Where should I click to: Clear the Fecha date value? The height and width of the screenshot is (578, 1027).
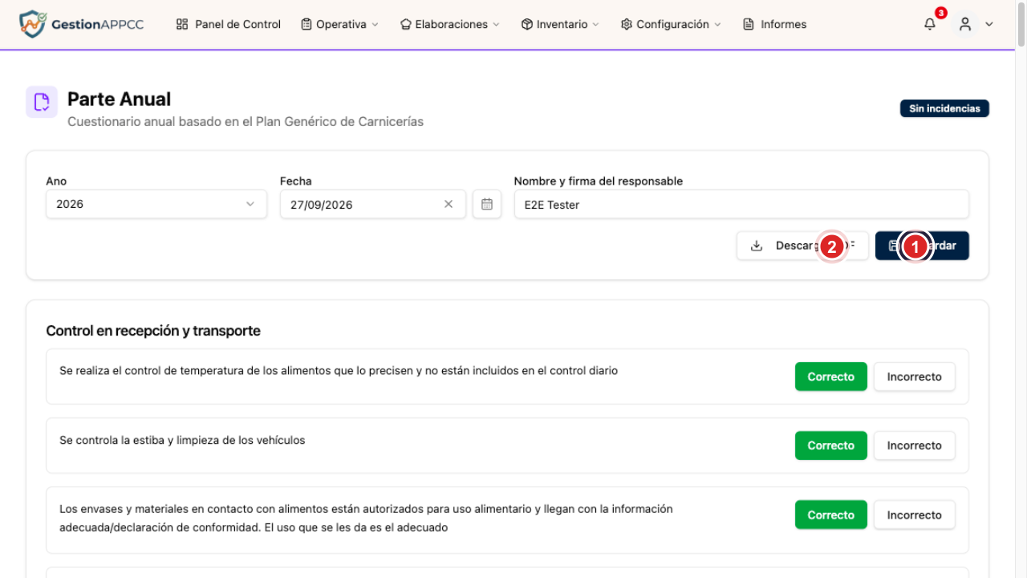[x=449, y=204]
